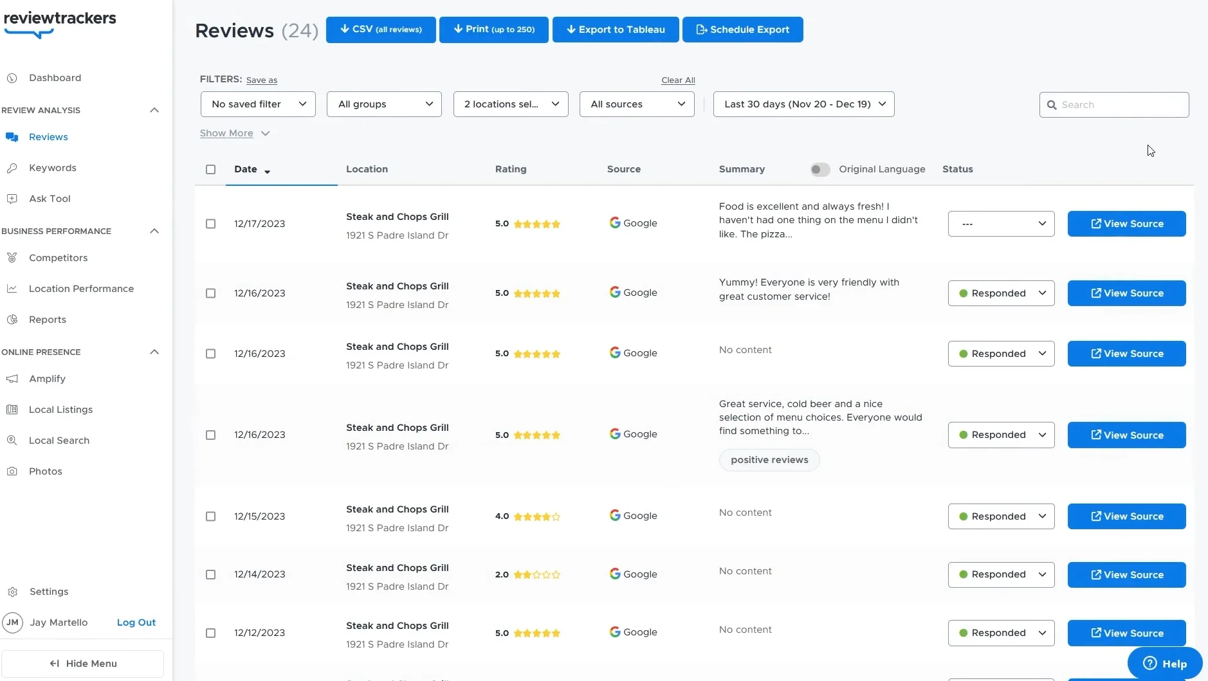1208x681 pixels.
Task: Click the Clear All filters link
Action: 678,80
